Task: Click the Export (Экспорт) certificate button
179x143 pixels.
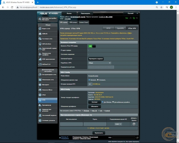Action: 95,102
